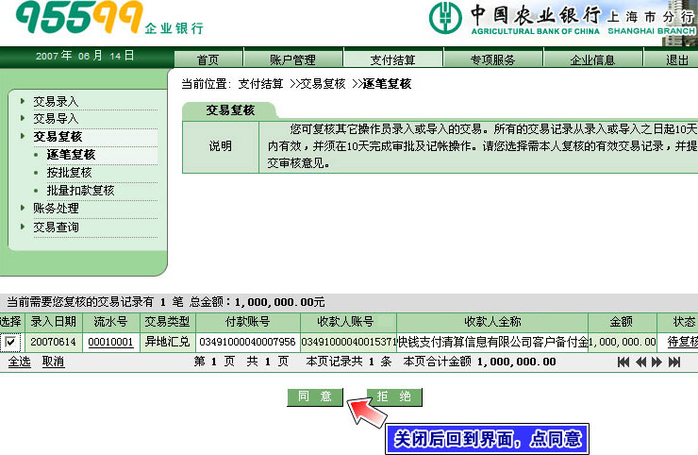Open the 账户管理 tab
This screenshot has width=698, height=455.
293,59
